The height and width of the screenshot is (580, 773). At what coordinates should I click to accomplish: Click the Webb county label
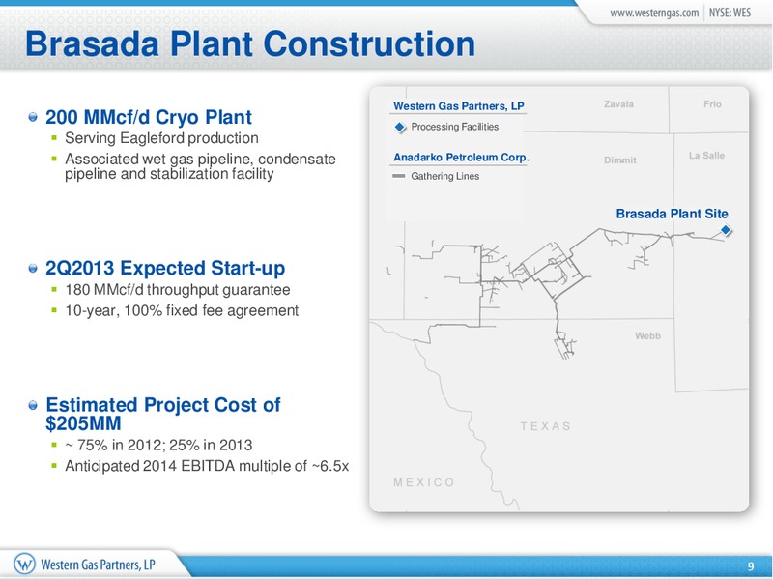click(x=647, y=335)
